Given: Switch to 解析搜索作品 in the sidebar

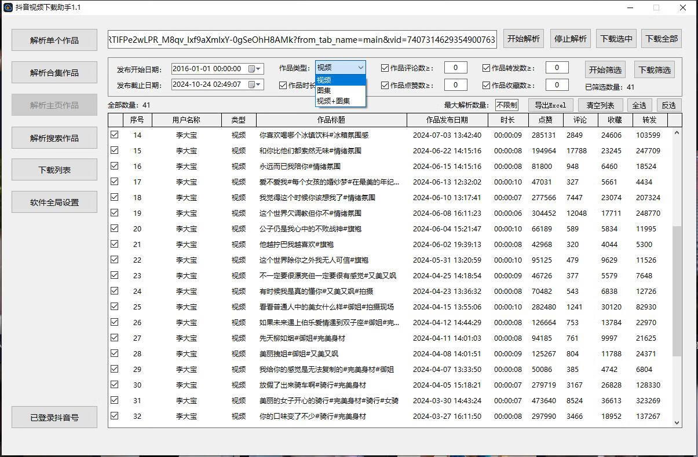Looking at the screenshot, I should pyautogui.click(x=54, y=138).
